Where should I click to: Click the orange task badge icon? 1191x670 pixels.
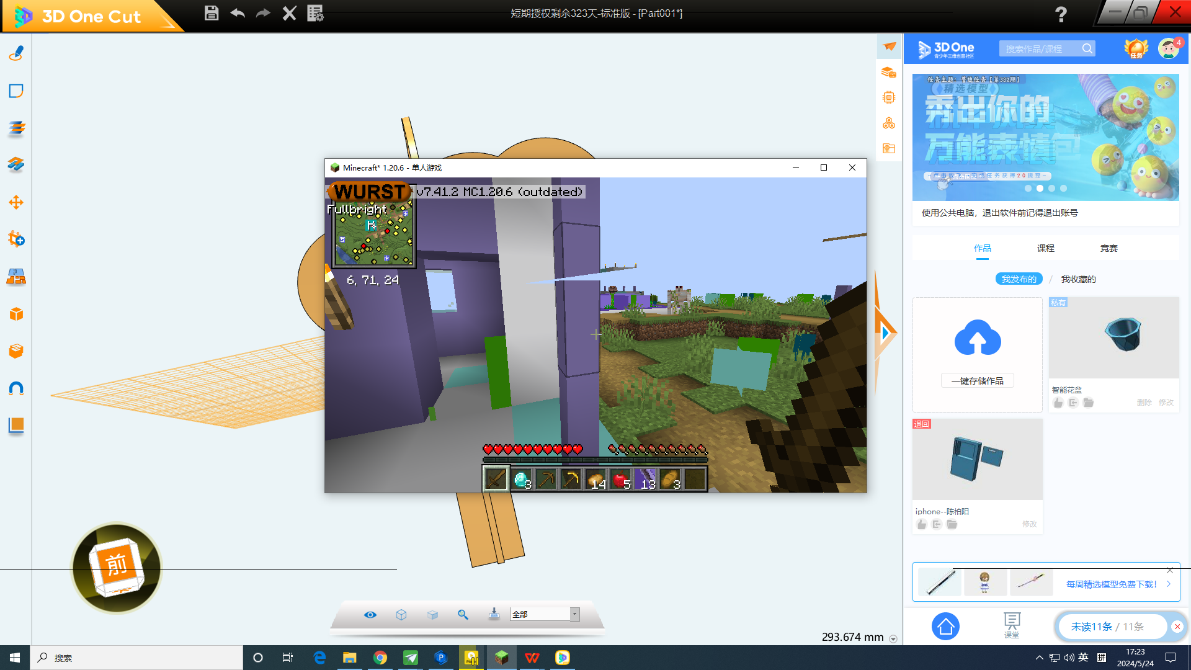pyautogui.click(x=1136, y=48)
